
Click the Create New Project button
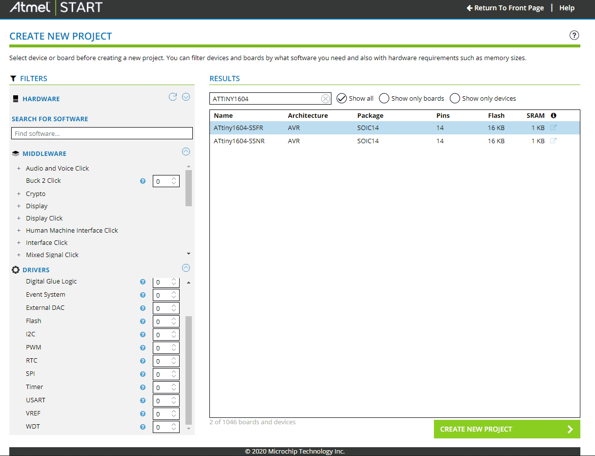click(507, 429)
